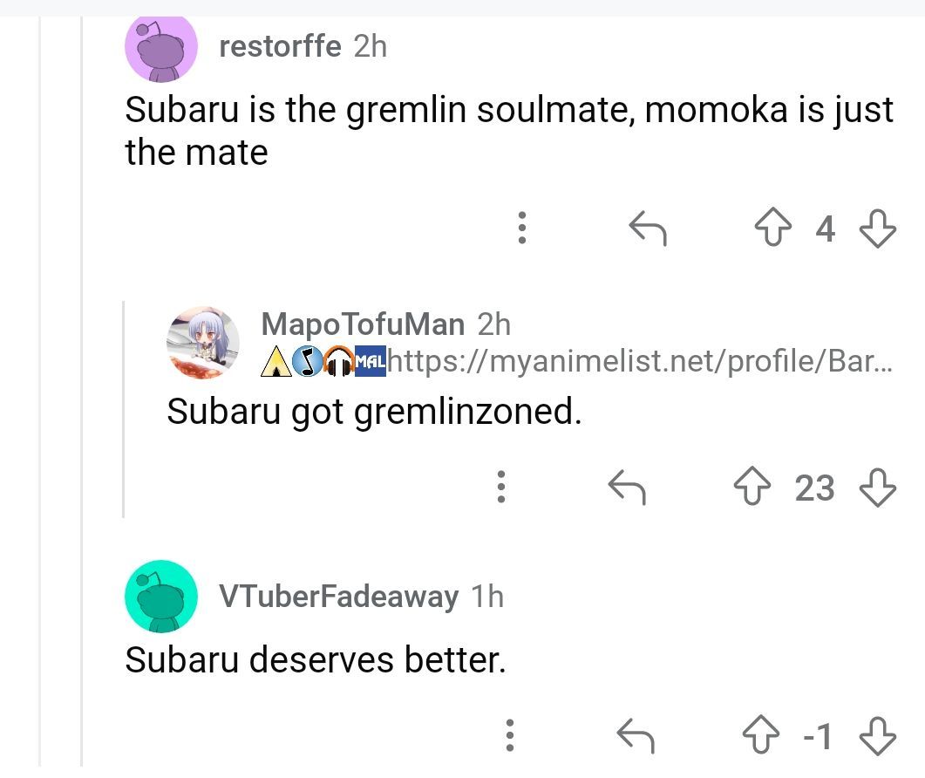Downvote restorffe's comment
Image resolution: width=925 pixels, height=778 pixels.
[877, 229]
